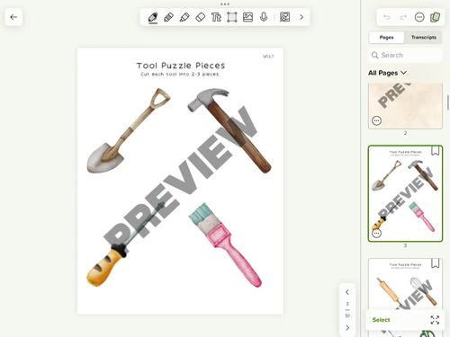Show more toolbar tools with chevron
The image size is (450, 337).
301,17
